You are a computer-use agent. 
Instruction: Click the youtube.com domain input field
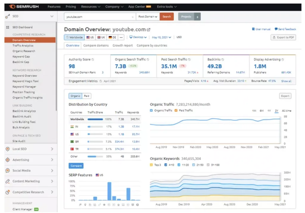(x=100, y=17)
